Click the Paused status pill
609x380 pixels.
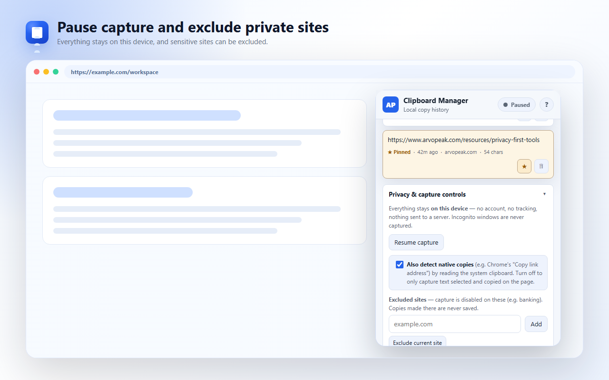pos(517,104)
